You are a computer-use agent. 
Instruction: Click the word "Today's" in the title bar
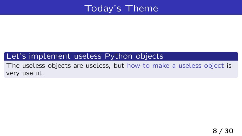(103, 9)
